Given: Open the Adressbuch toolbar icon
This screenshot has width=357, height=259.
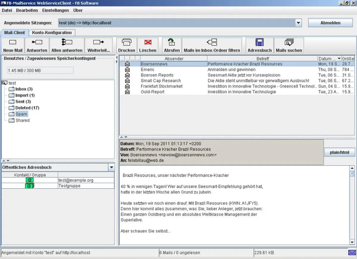Looking at the screenshot, I should 259,45.
